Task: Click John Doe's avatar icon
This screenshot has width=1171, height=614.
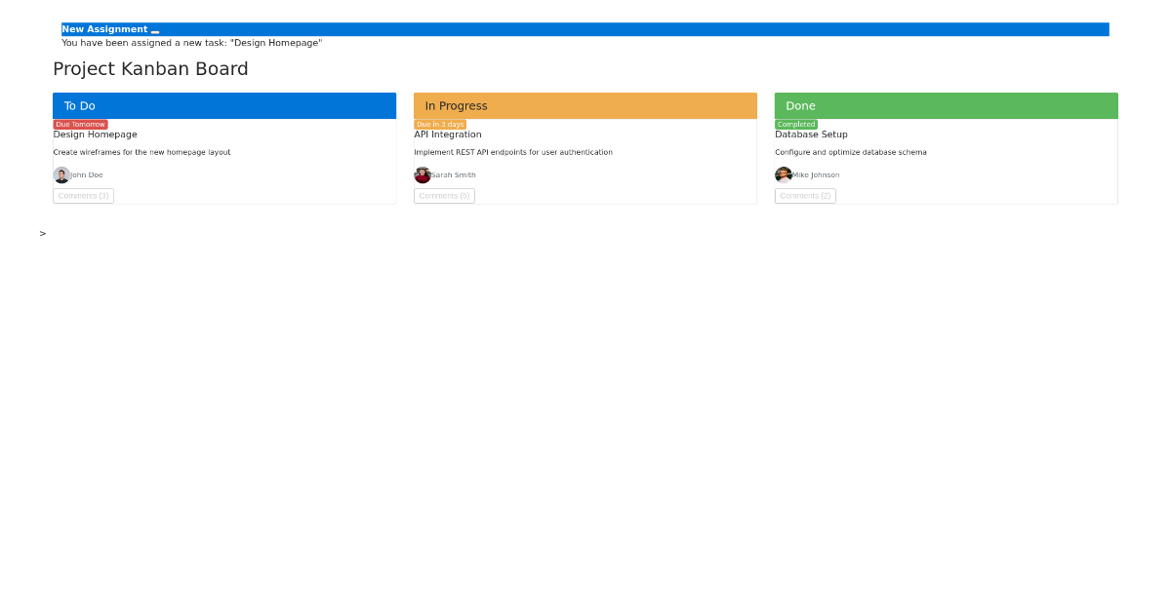Action: 61,173
